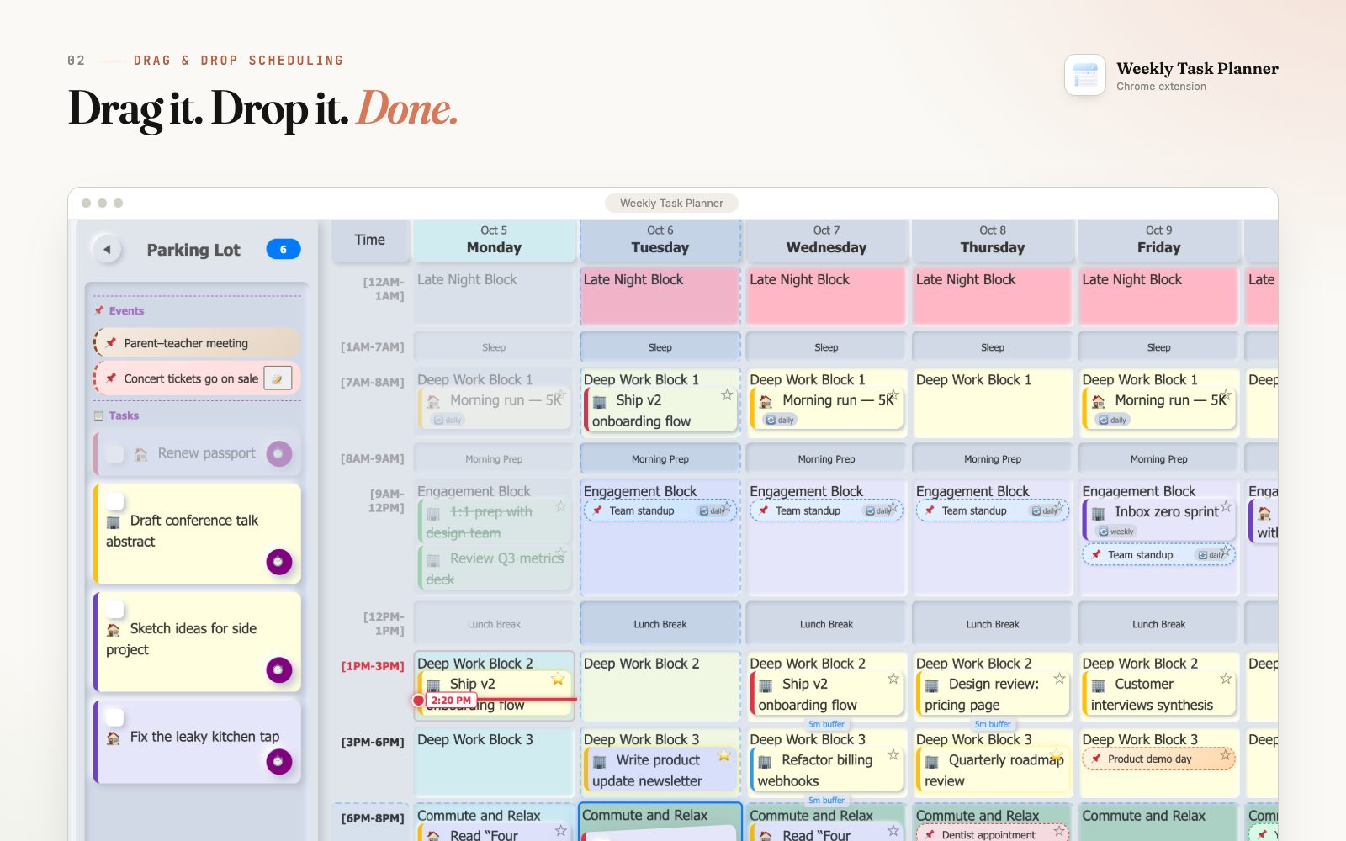Click Tuesday's pink Late Night Block

660,295
